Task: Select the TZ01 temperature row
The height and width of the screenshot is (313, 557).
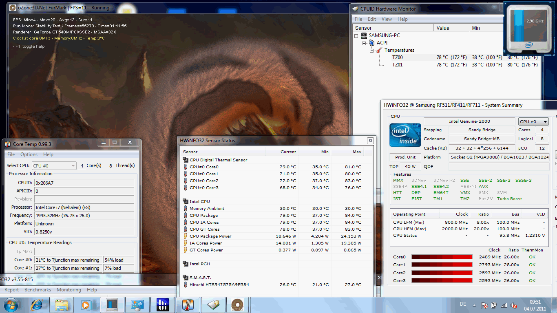Action: click(446, 64)
